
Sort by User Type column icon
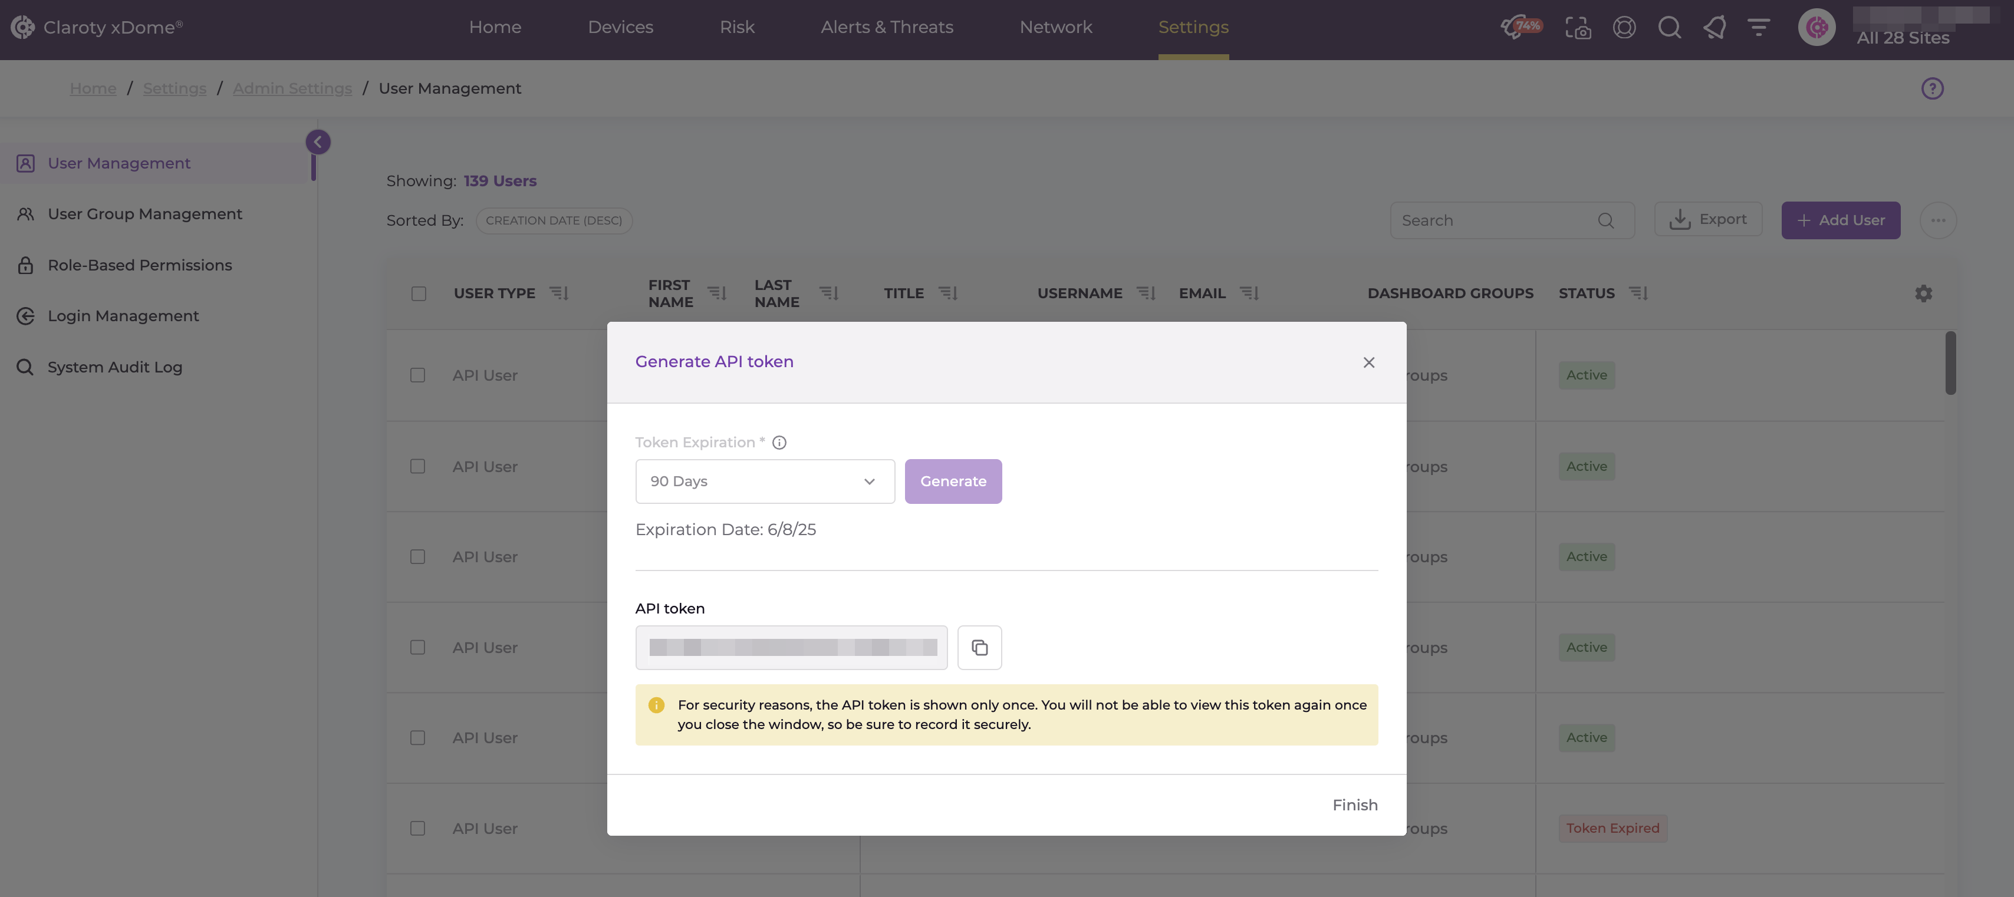558,293
